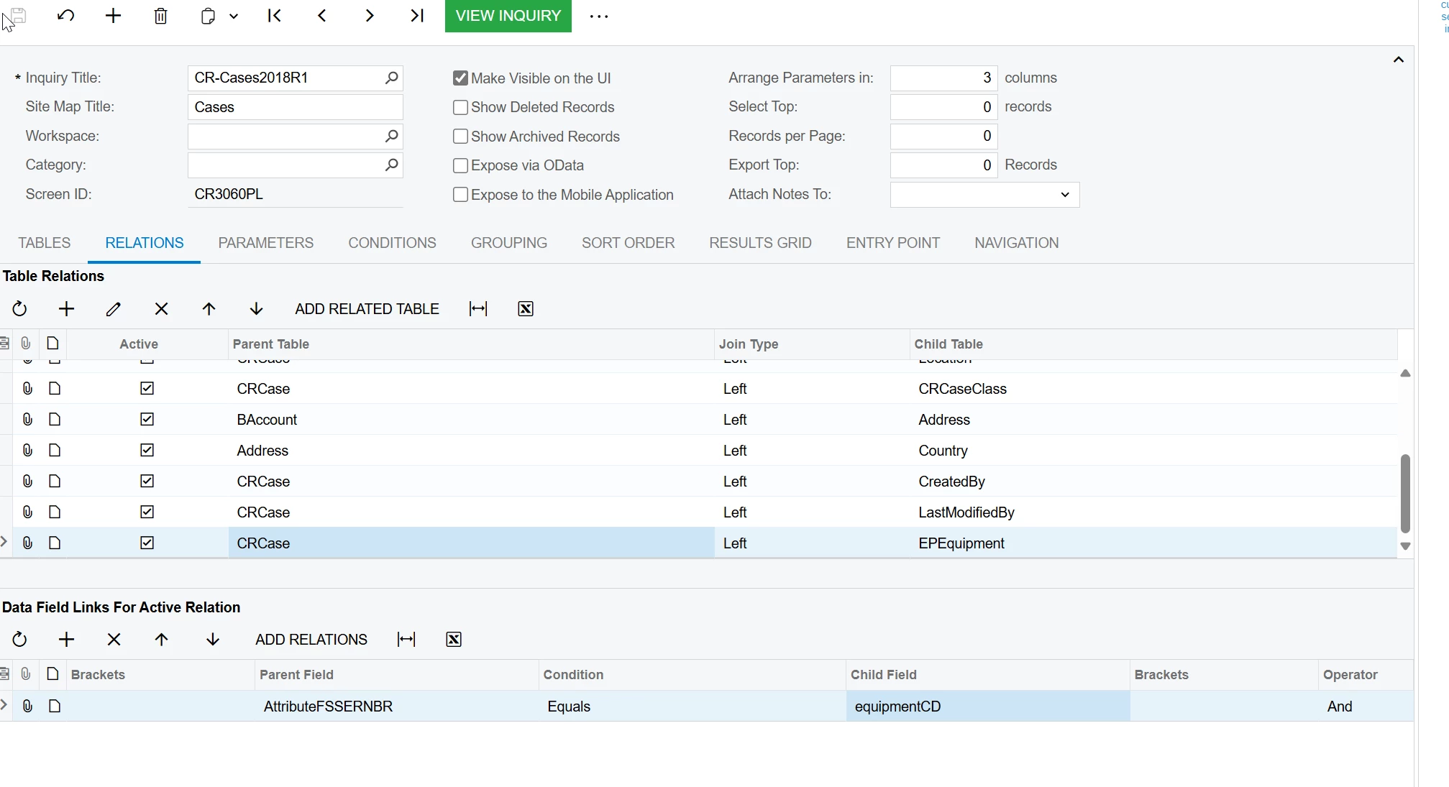Viewport: 1449px width, 787px height.
Task: Enable Show Deleted Records checkbox
Action: pos(461,107)
